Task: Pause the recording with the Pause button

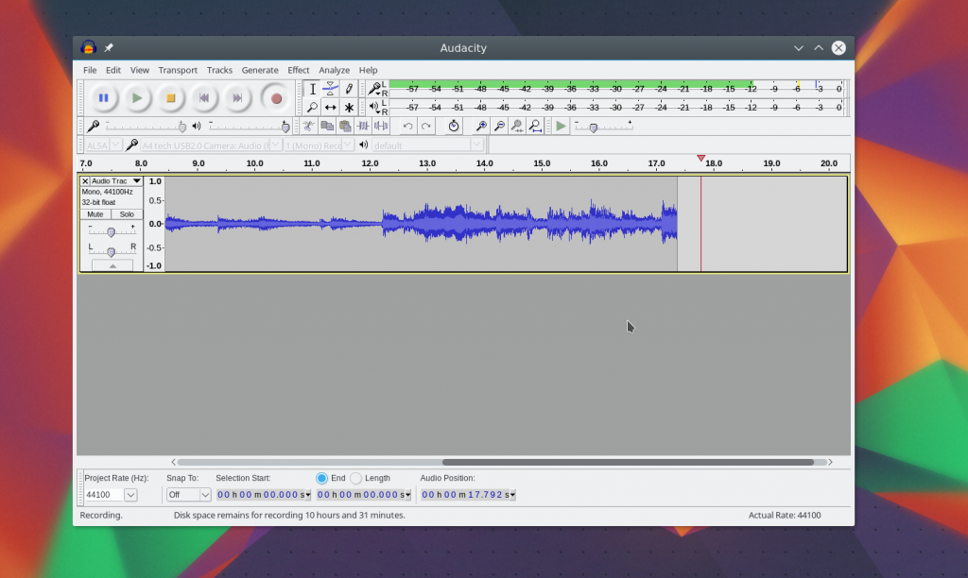Action: 103,97
